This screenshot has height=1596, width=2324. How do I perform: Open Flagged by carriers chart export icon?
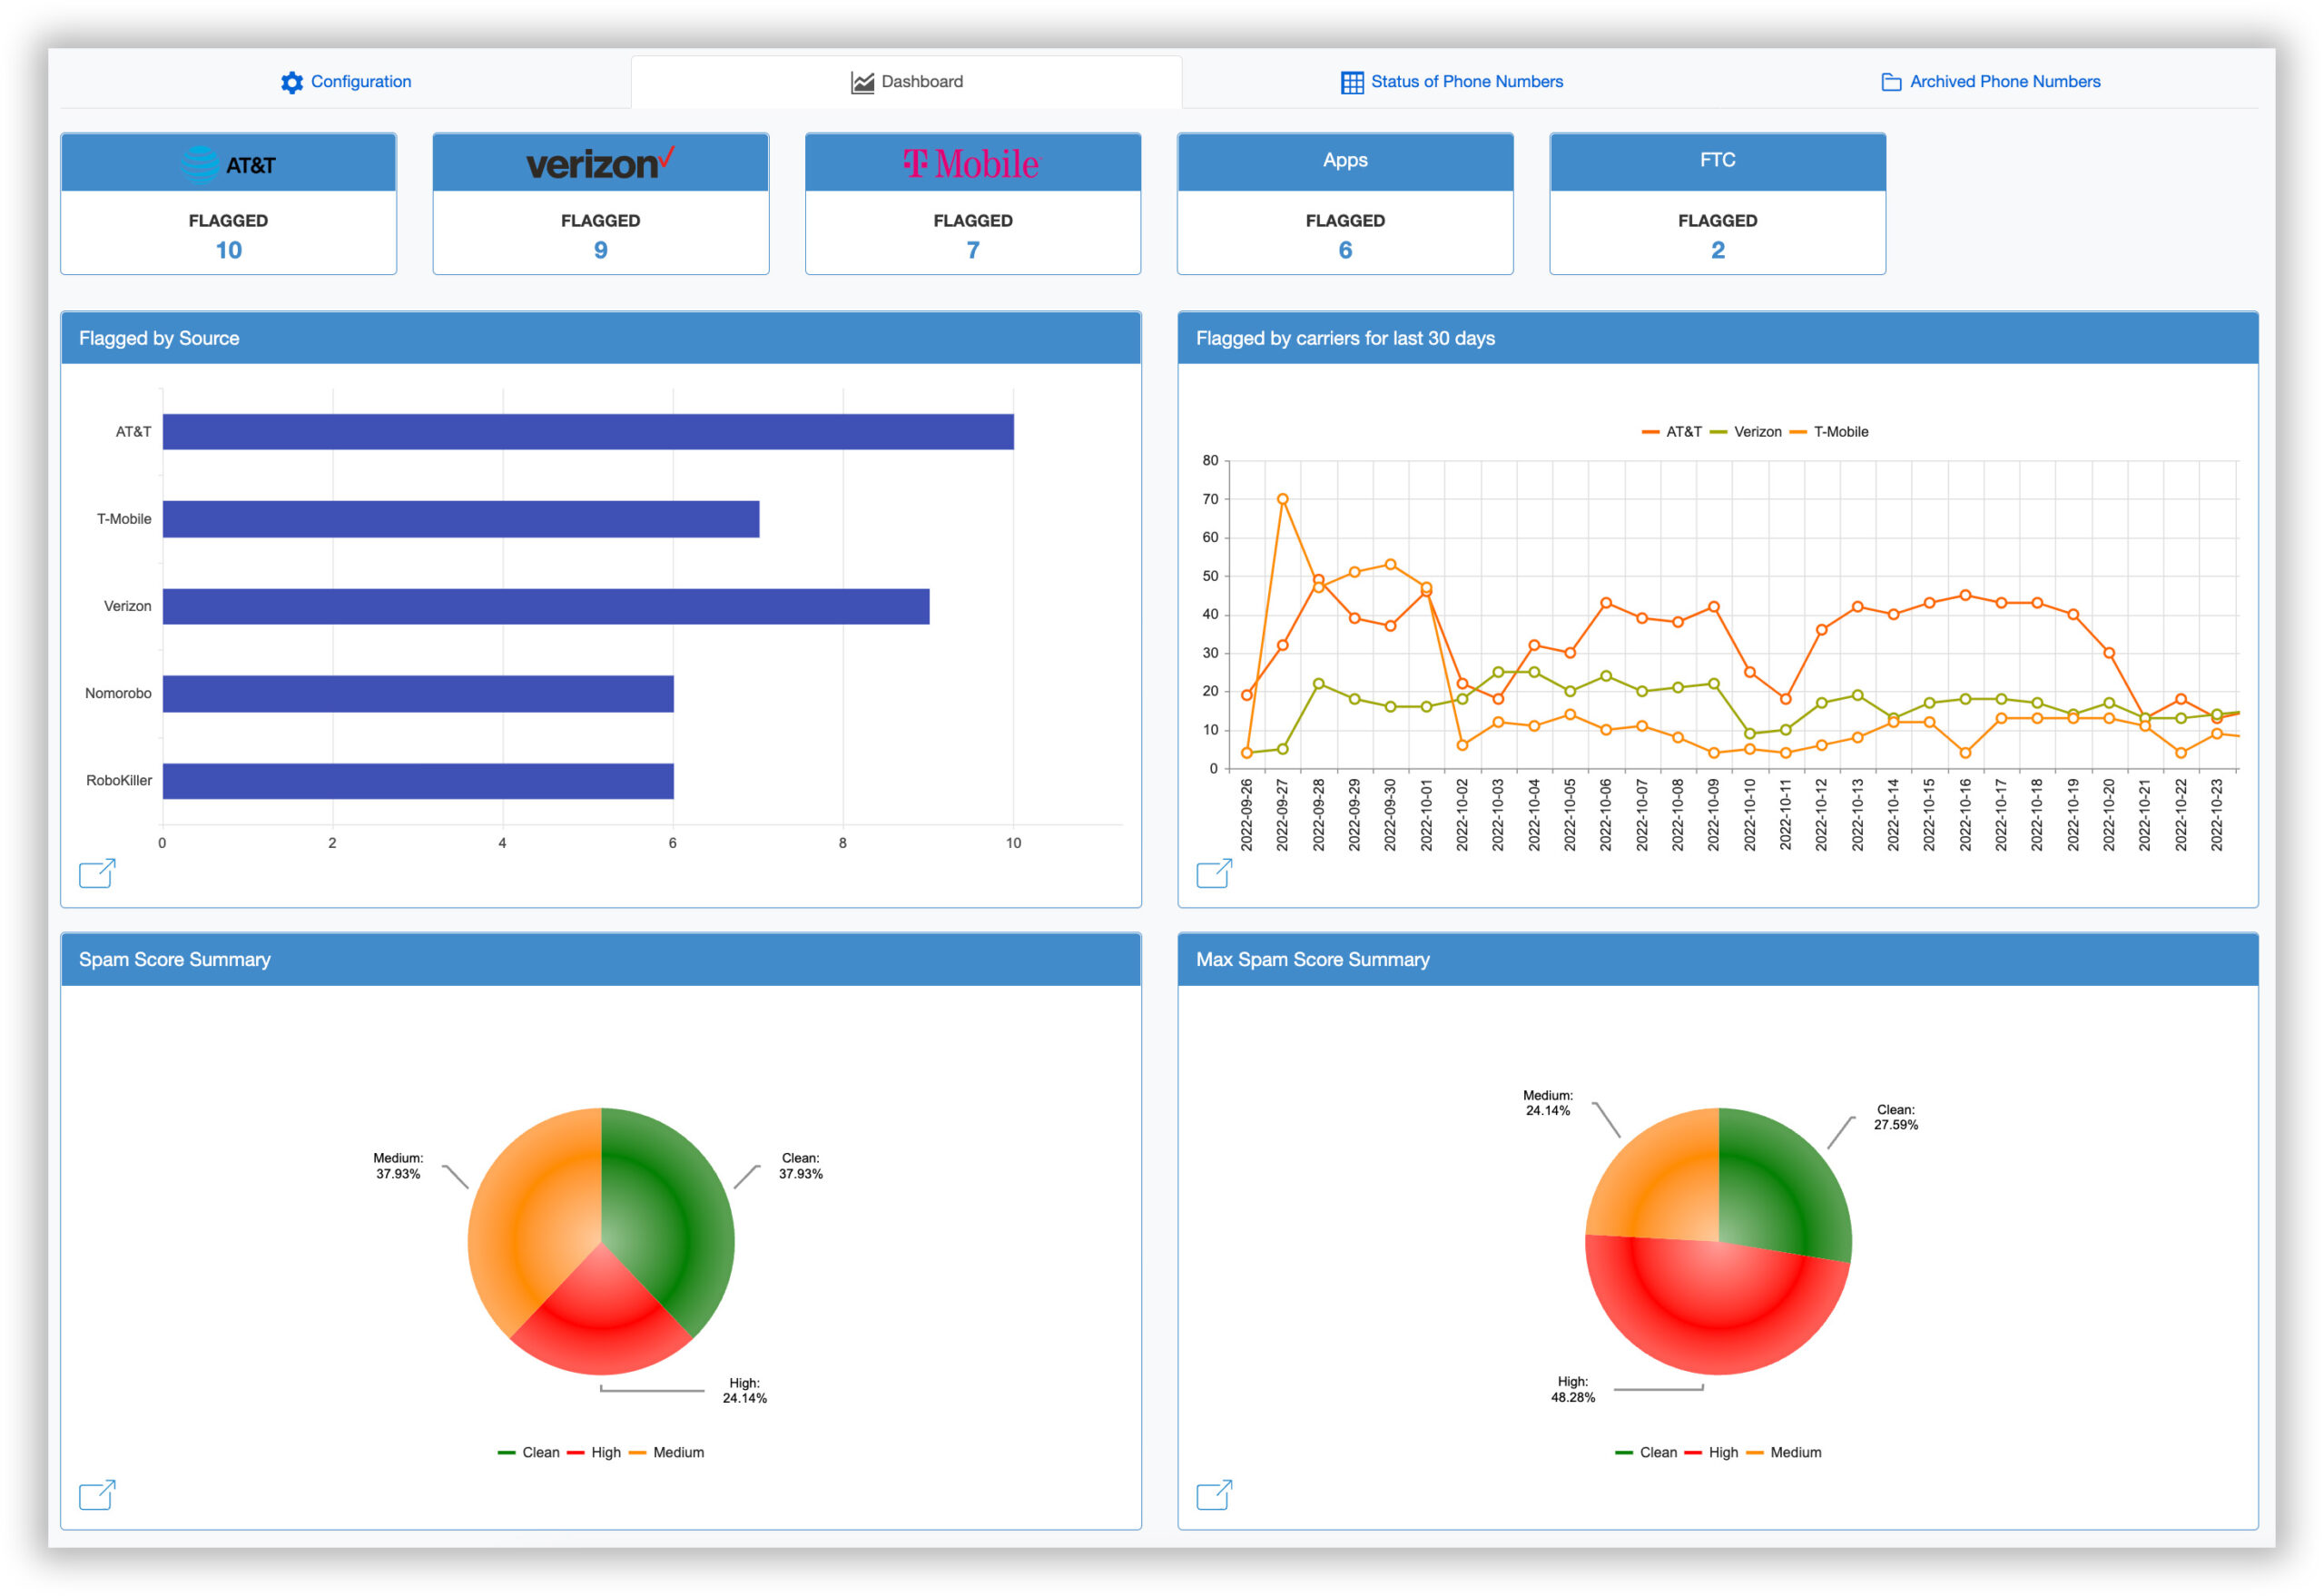click(1214, 873)
